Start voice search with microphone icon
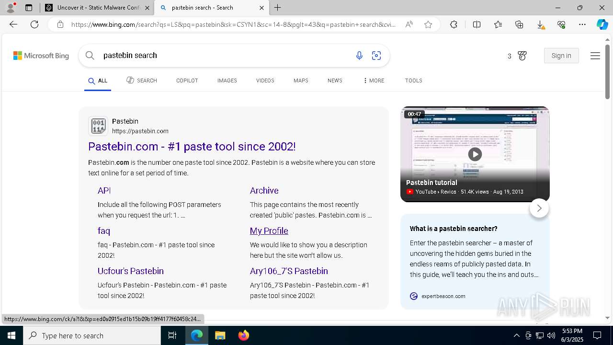Screen dimensions: 613x345 tap(359, 56)
